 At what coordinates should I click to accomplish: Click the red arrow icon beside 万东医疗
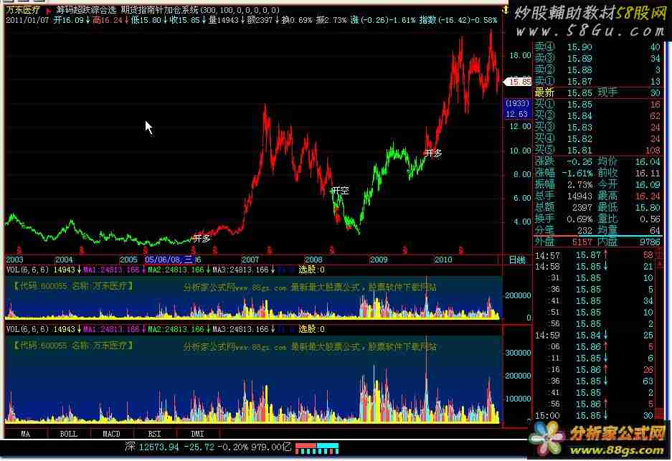pos(49,10)
